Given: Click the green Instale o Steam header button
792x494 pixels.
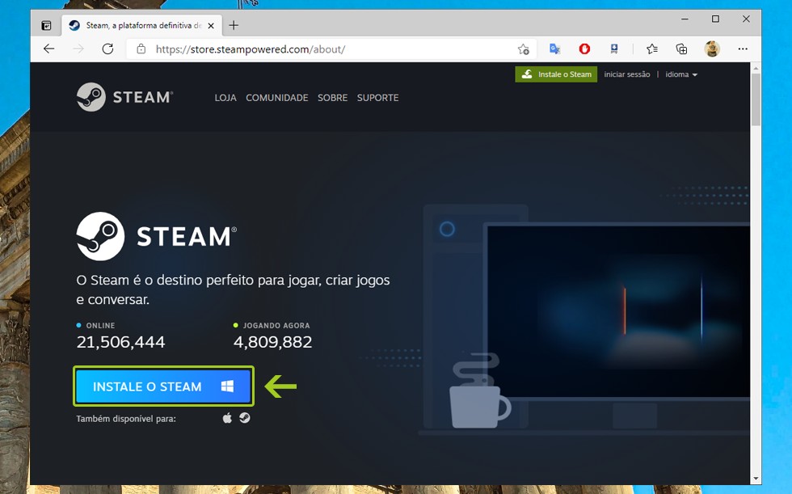Looking at the screenshot, I should (556, 74).
